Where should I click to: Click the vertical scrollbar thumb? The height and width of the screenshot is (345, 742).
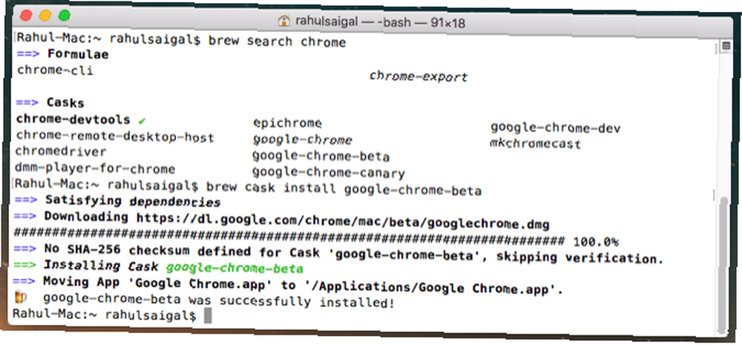click(722, 264)
